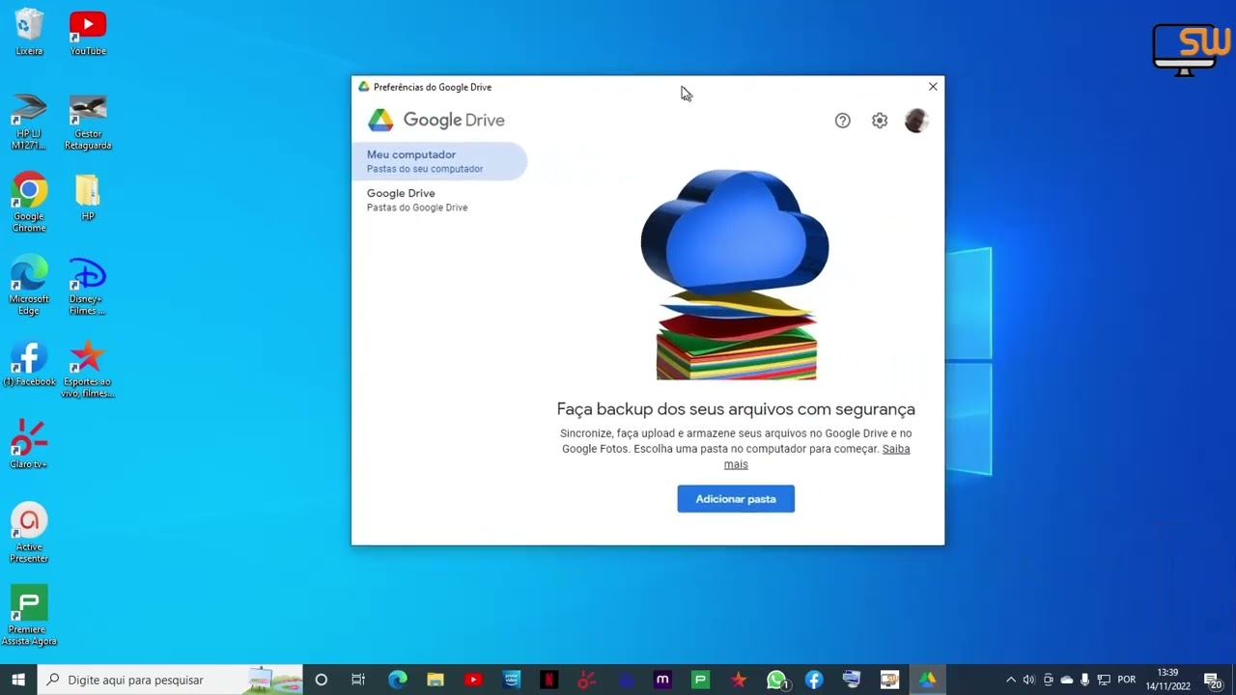The image size is (1236, 695).
Task: Open Claro tv+ from taskbar
Action: tap(586, 680)
